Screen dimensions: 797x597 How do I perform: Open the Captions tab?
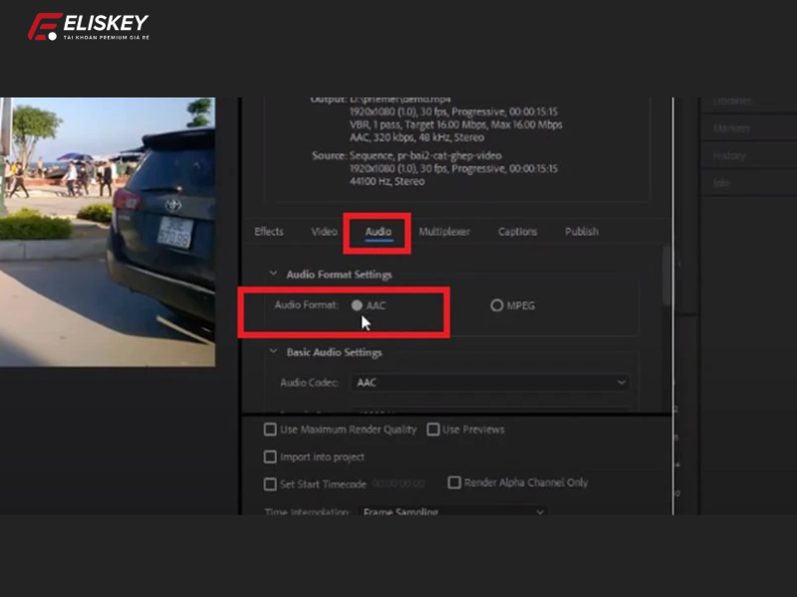(x=517, y=231)
